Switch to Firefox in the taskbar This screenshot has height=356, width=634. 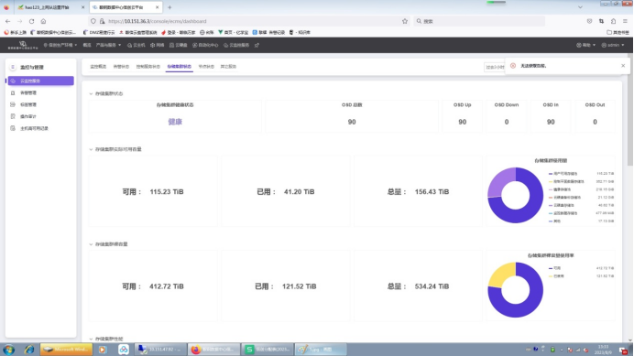[x=213, y=350]
